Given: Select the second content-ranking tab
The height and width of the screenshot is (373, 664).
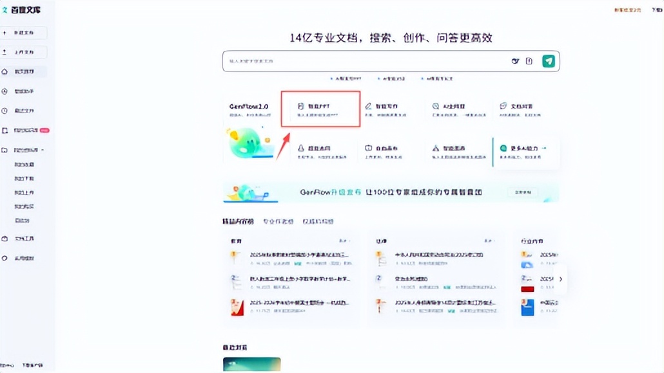Looking at the screenshot, I should (x=278, y=221).
